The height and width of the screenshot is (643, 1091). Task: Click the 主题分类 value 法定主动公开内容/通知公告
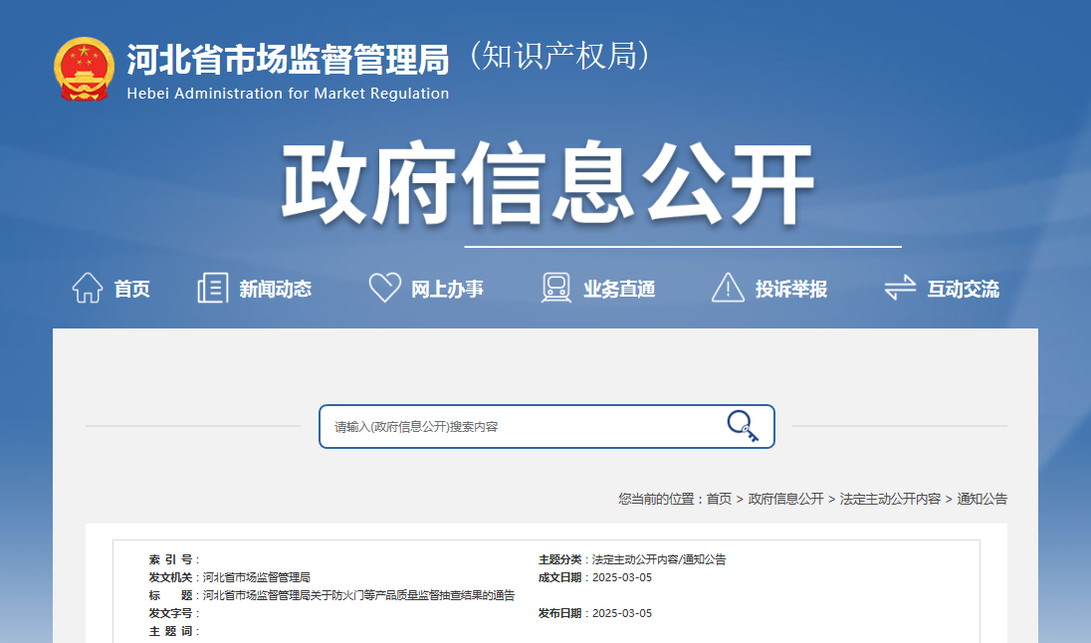coord(659,559)
